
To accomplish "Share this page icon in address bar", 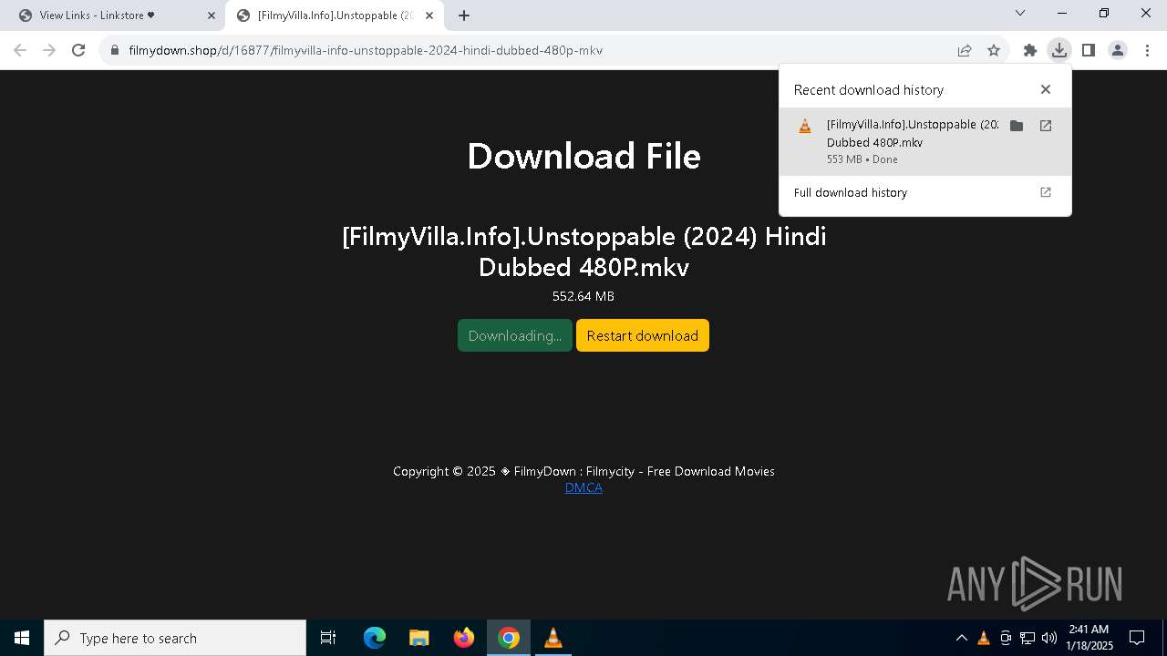I will (965, 50).
